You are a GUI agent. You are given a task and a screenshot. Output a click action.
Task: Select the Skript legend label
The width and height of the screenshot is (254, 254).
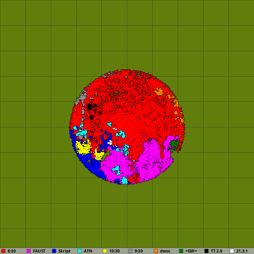[65, 251]
